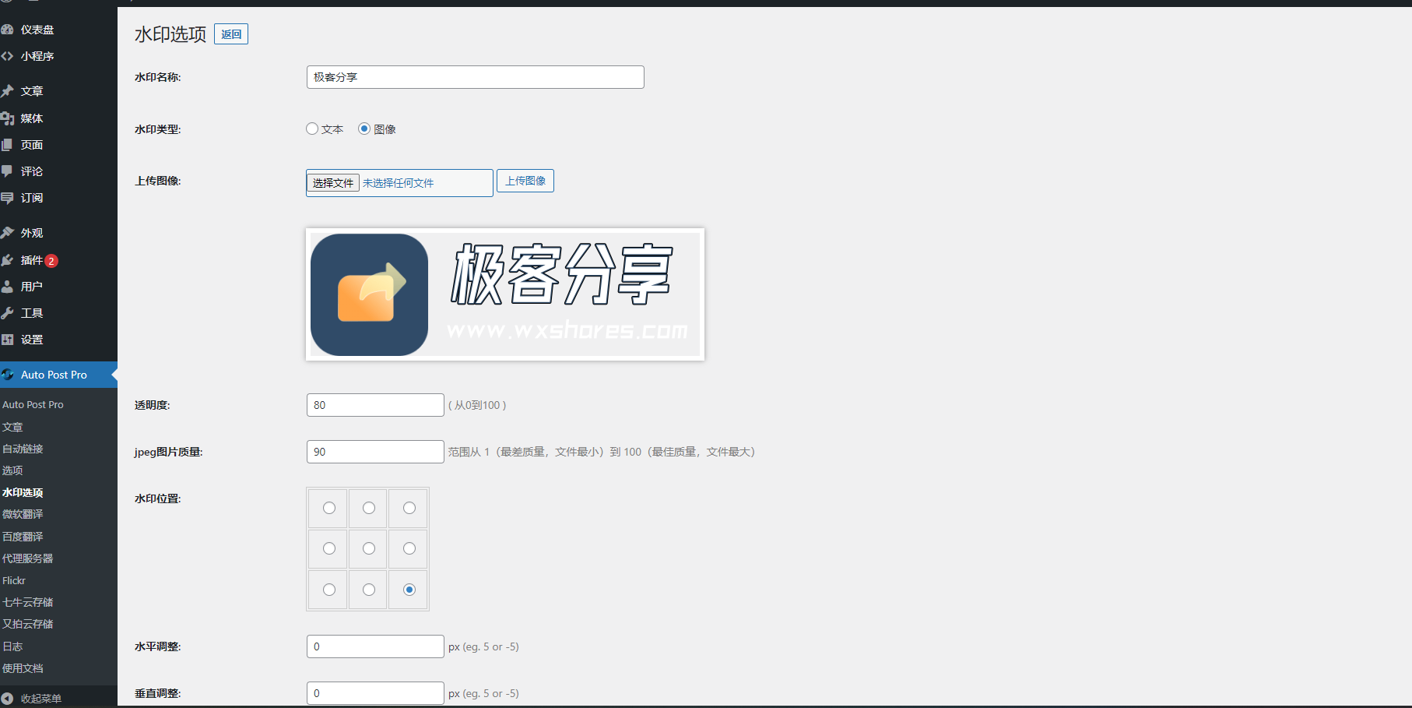The image size is (1412, 708).
Task: Switch to the 微软翻译 submenu item
Action: (24, 514)
